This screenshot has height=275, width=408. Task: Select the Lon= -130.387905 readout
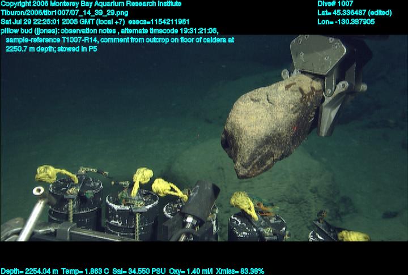[x=346, y=22]
